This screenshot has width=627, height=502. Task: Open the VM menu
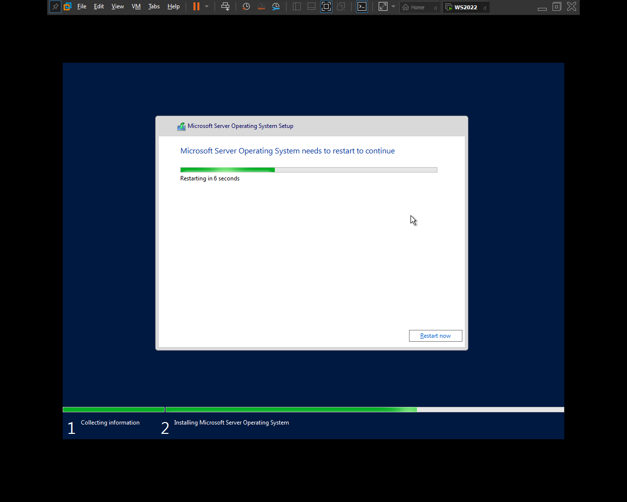[136, 7]
